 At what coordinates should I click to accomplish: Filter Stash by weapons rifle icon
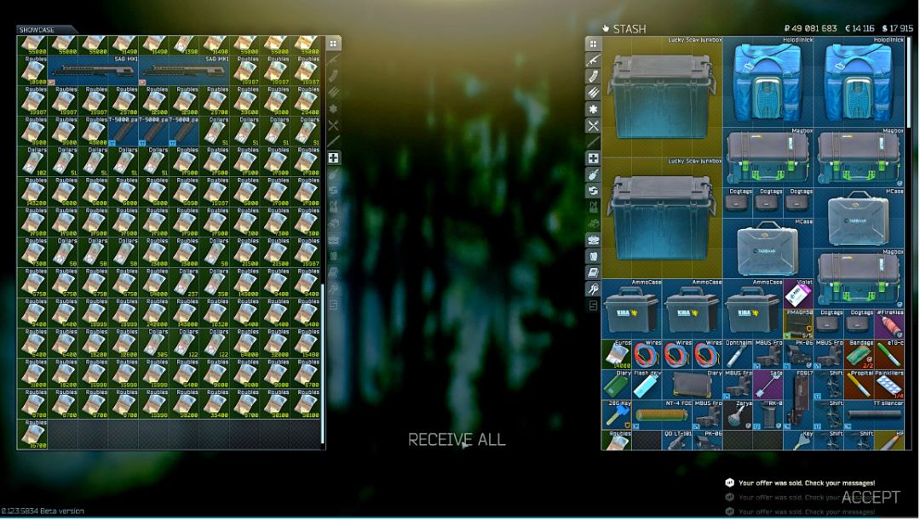tap(593, 60)
